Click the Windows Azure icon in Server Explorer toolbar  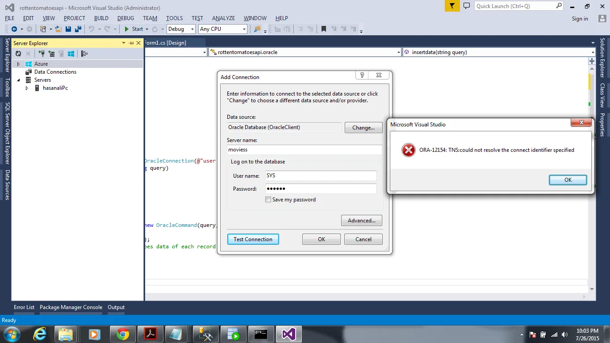[x=71, y=54]
